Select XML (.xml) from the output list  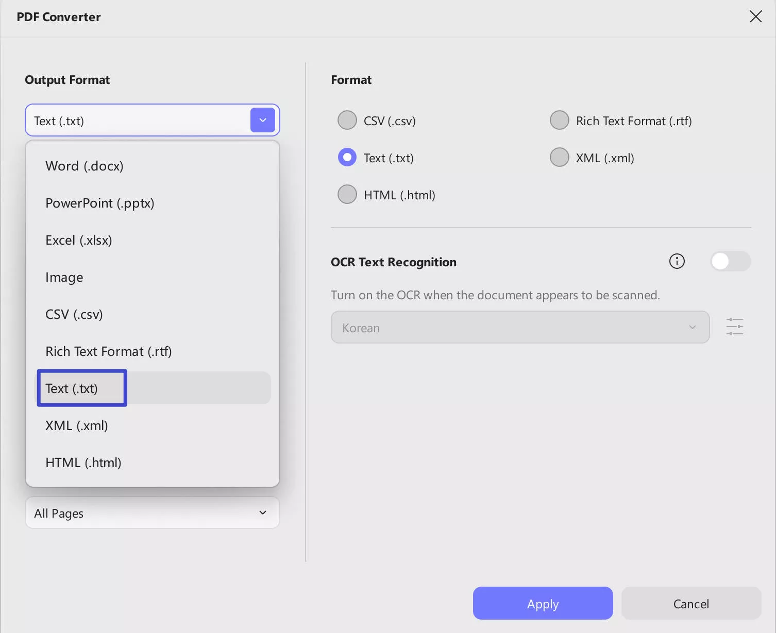tap(76, 425)
